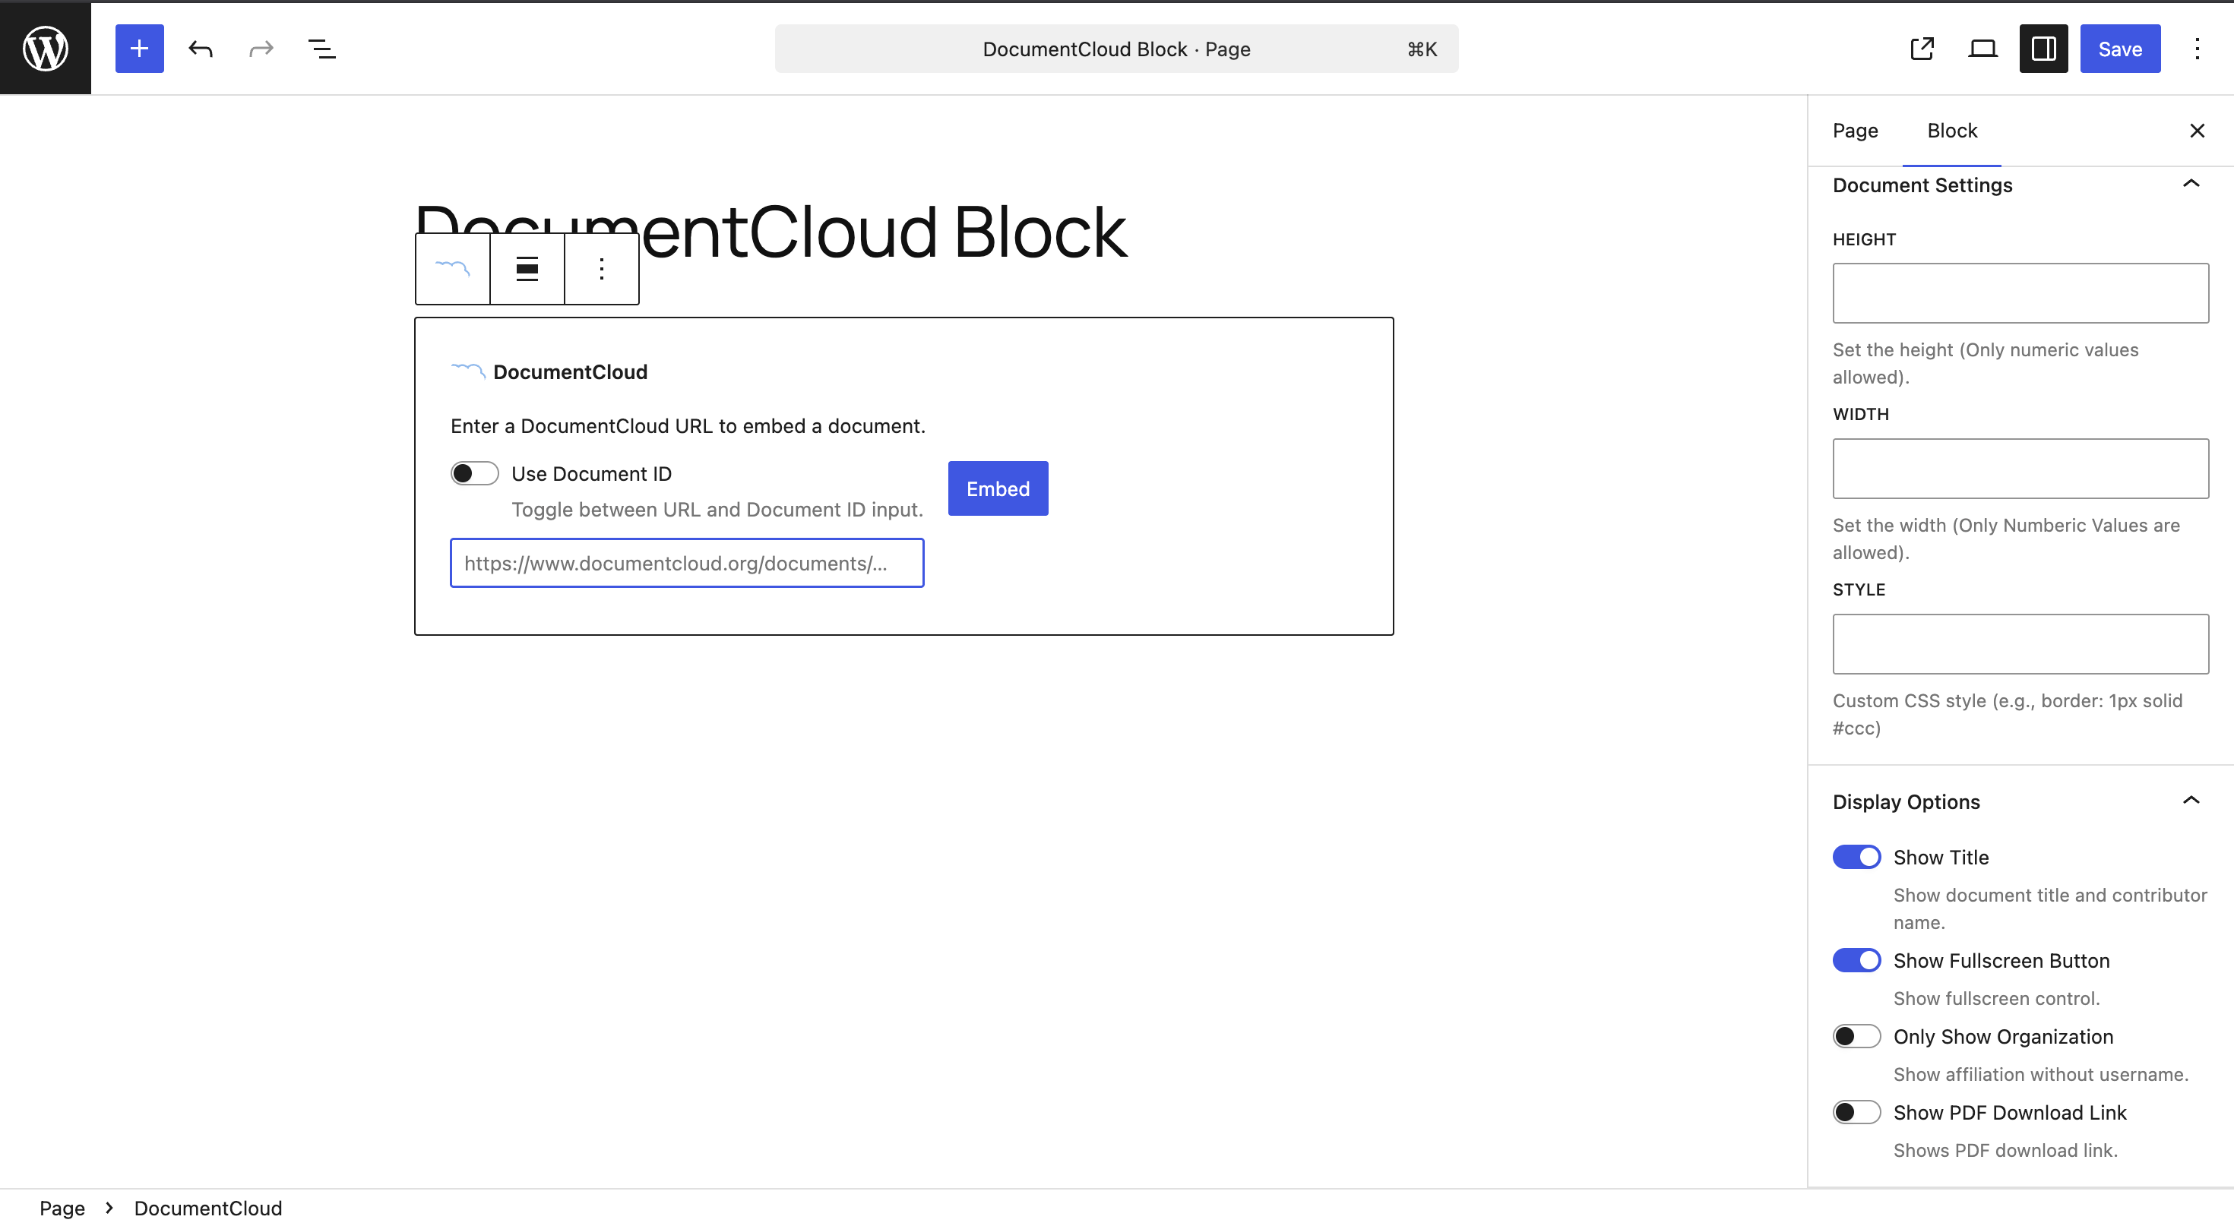Viewport: 2234px width, 1226px height.
Task: Save the page
Action: (x=2120, y=49)
